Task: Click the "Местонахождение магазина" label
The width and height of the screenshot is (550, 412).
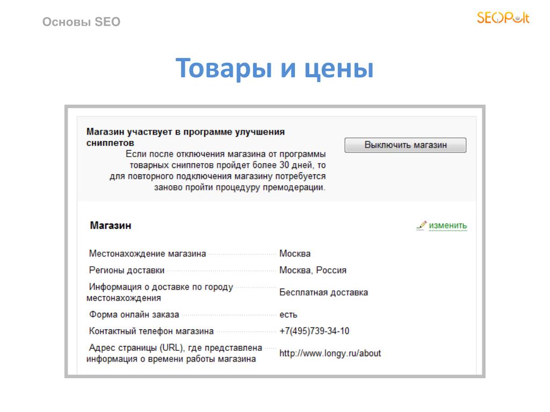Action: pyautogui.click(x=147, y=253)
